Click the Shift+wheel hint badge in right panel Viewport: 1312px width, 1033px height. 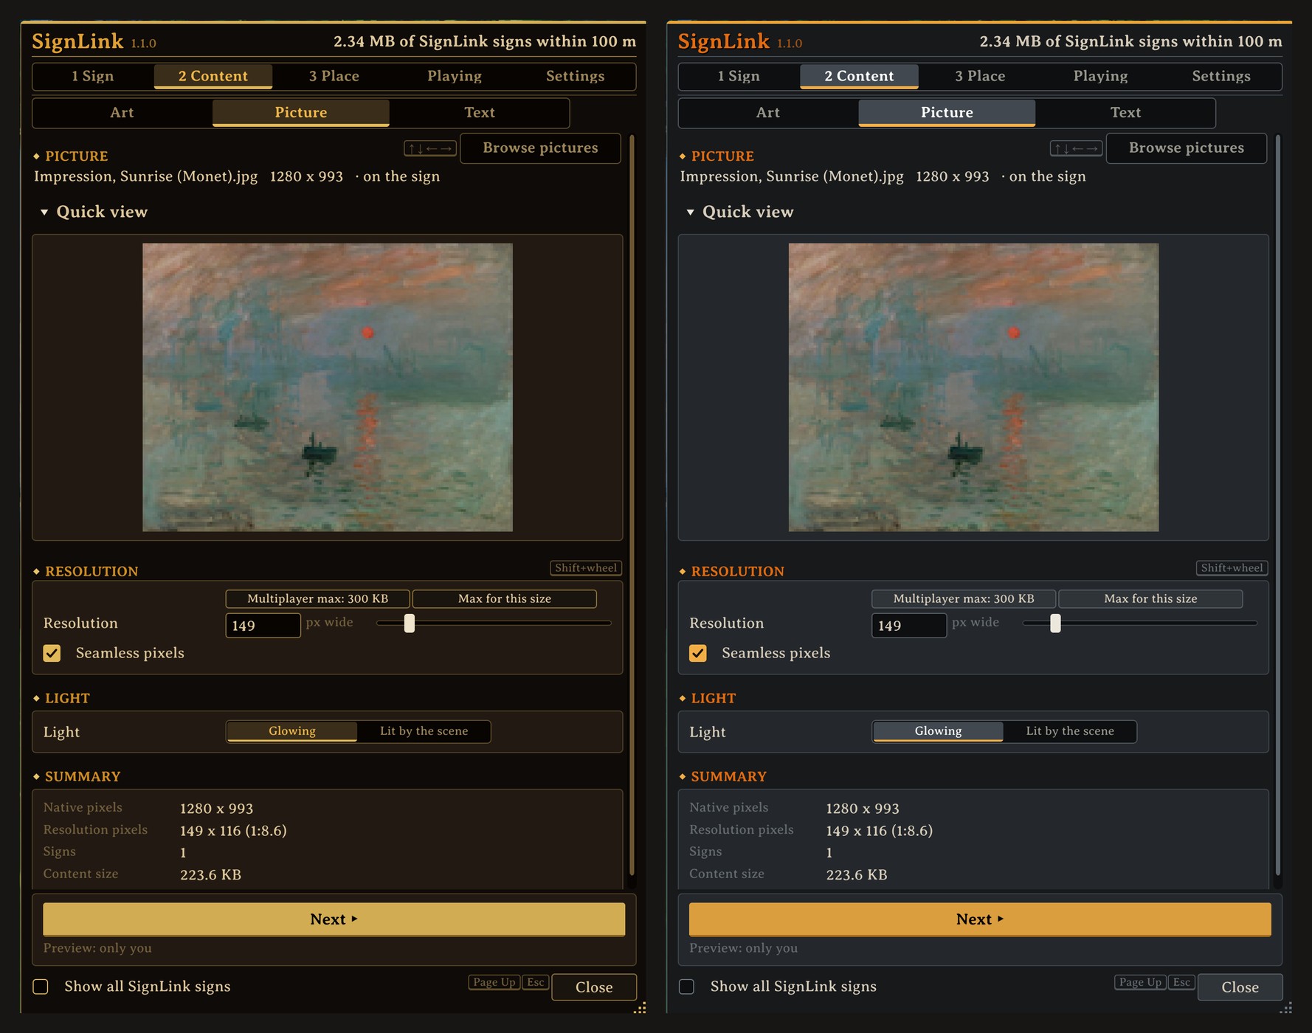(x=1232, y=567)
